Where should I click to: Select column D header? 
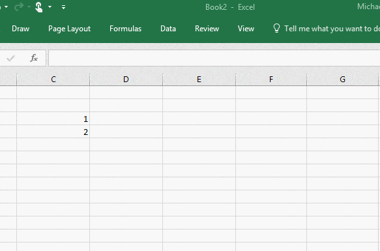click(x=126, y=80)
